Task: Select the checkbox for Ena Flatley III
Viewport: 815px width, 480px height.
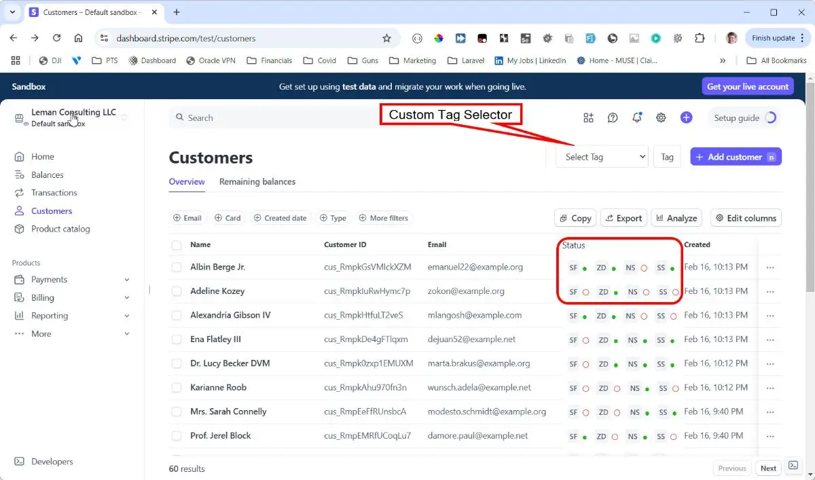Action: [x=177, y=339]
